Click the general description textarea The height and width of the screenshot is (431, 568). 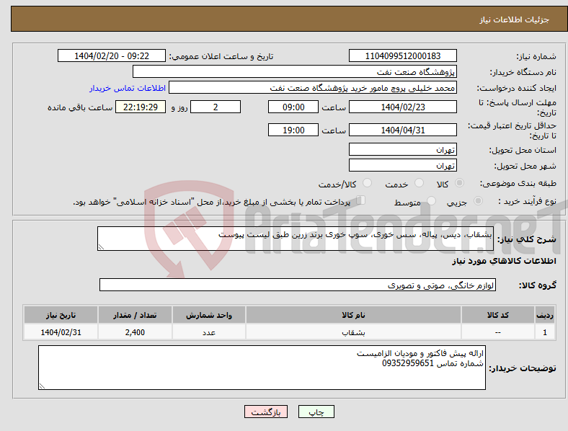[x=296, y=239]
